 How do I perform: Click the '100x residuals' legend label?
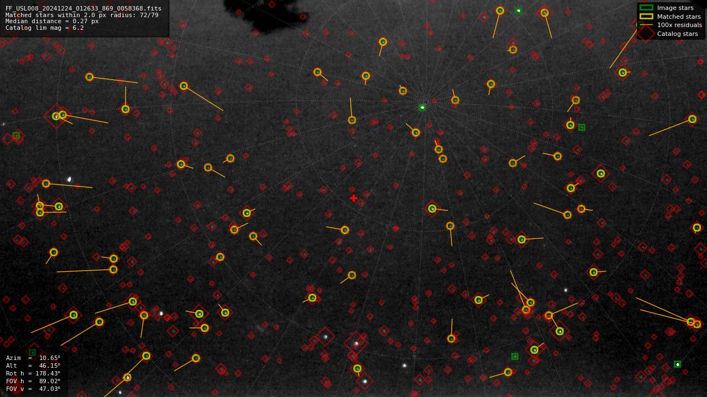pos(679,25)
